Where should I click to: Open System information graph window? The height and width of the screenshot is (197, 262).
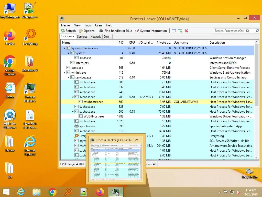(x=151, y=31)
